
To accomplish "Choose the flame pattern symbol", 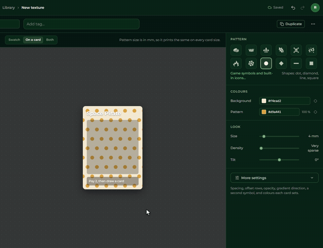I will point(236,64).
